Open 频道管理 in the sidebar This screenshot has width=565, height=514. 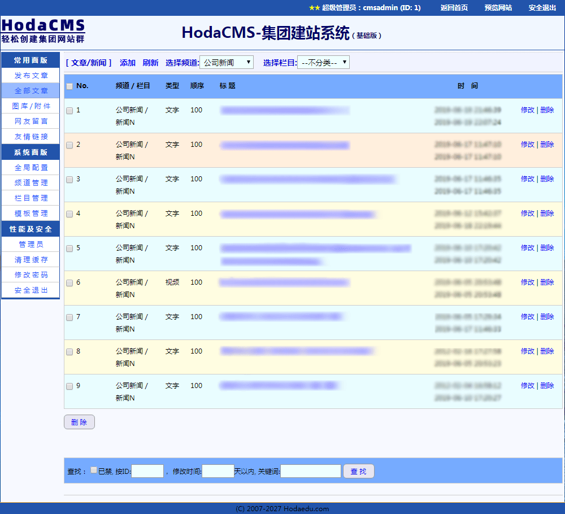[31, 182]
